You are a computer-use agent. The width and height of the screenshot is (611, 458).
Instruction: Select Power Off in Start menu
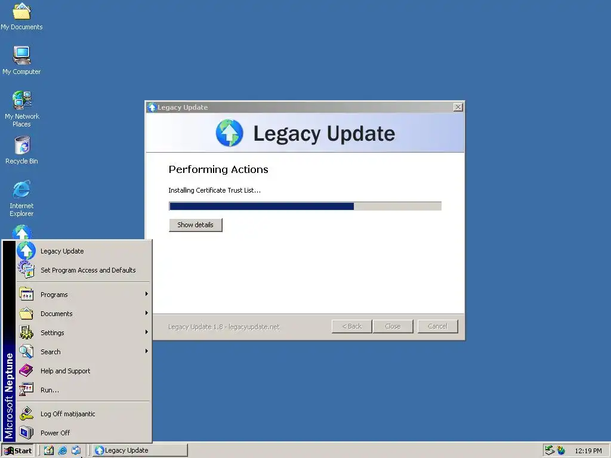pos(84,433)
